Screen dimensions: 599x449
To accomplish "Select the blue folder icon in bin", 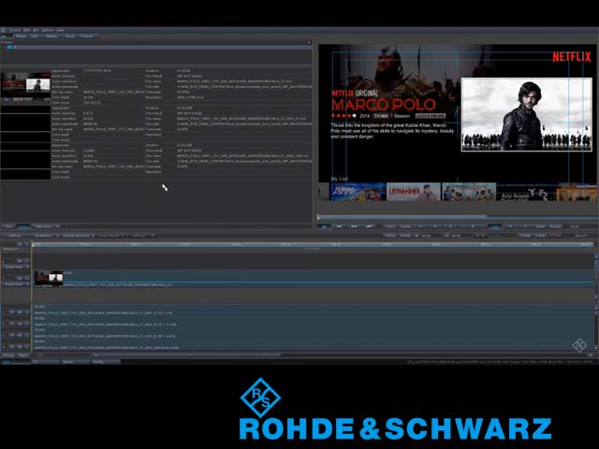I will point(10,48).
